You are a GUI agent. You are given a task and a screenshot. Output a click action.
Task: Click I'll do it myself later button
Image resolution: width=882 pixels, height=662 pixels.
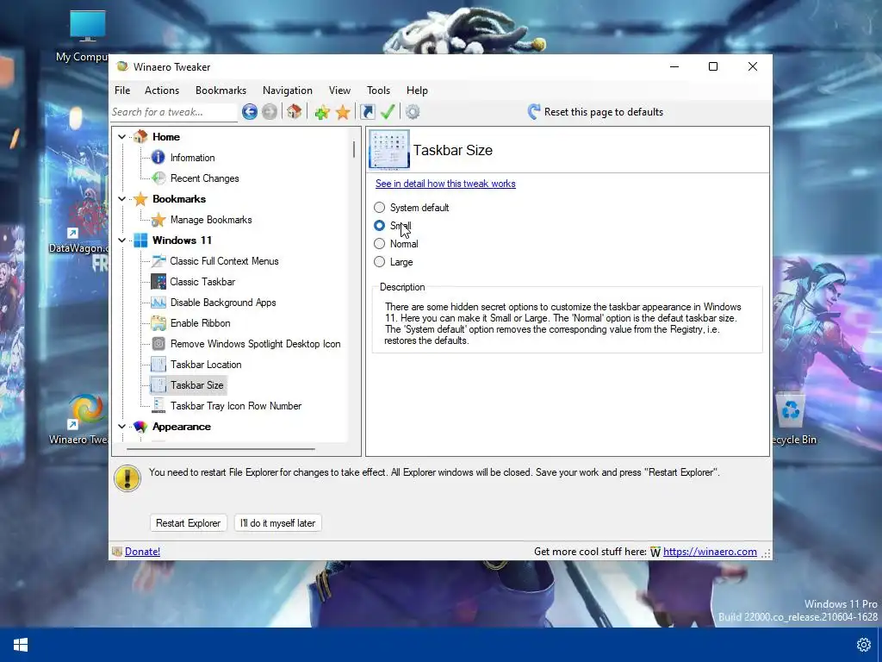tap(278, 523)
